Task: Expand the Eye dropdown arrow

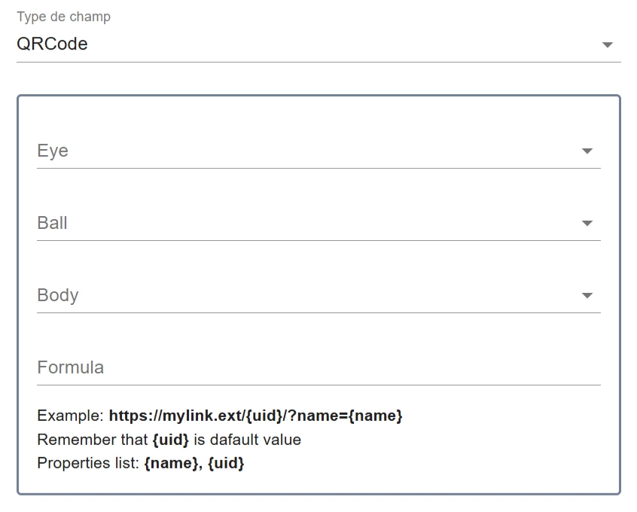Action: click(587, 151)
